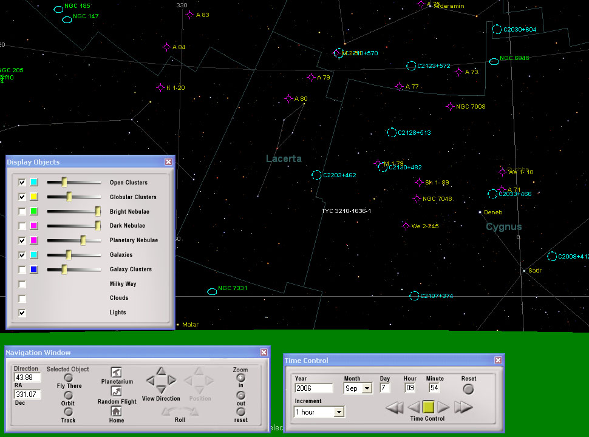This screenshot has height=437, width=589.
Task: Click the Lacerta constellation label
Action: pyautogui.click(x=284, y=159)
